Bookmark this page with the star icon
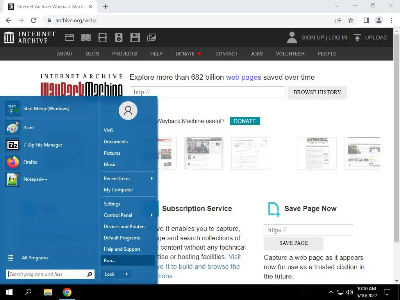The width and height of the screenshot is (400, 300). click(x=351, y=20)
